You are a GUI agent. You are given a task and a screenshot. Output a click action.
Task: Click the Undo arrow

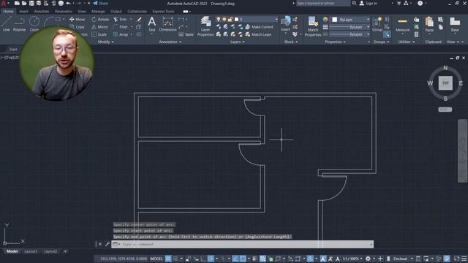coord(68,3)
